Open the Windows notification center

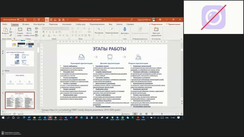pyautogui.click(x=178, y=118)
